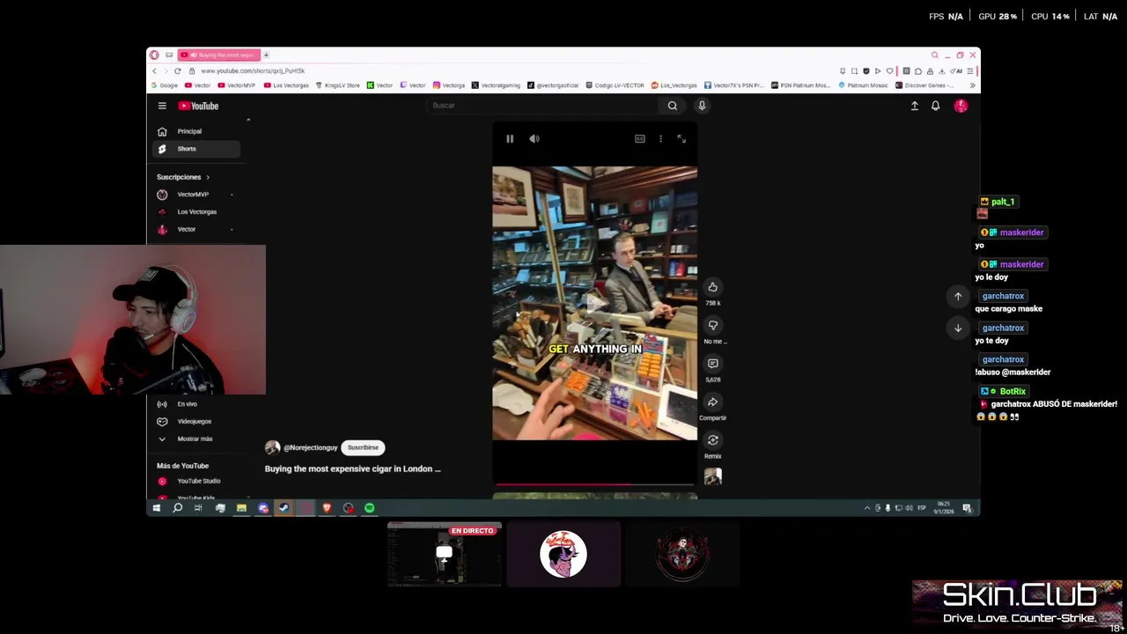Click the Buscar search field

(541, 106)
